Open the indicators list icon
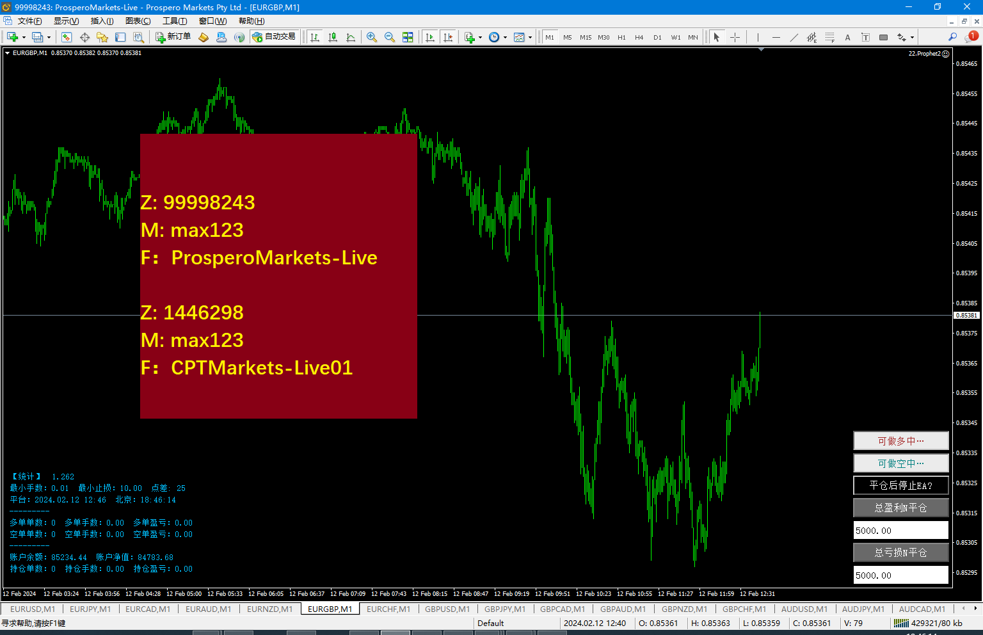Viewport: 983px width, 635px height. pos(470,37)
